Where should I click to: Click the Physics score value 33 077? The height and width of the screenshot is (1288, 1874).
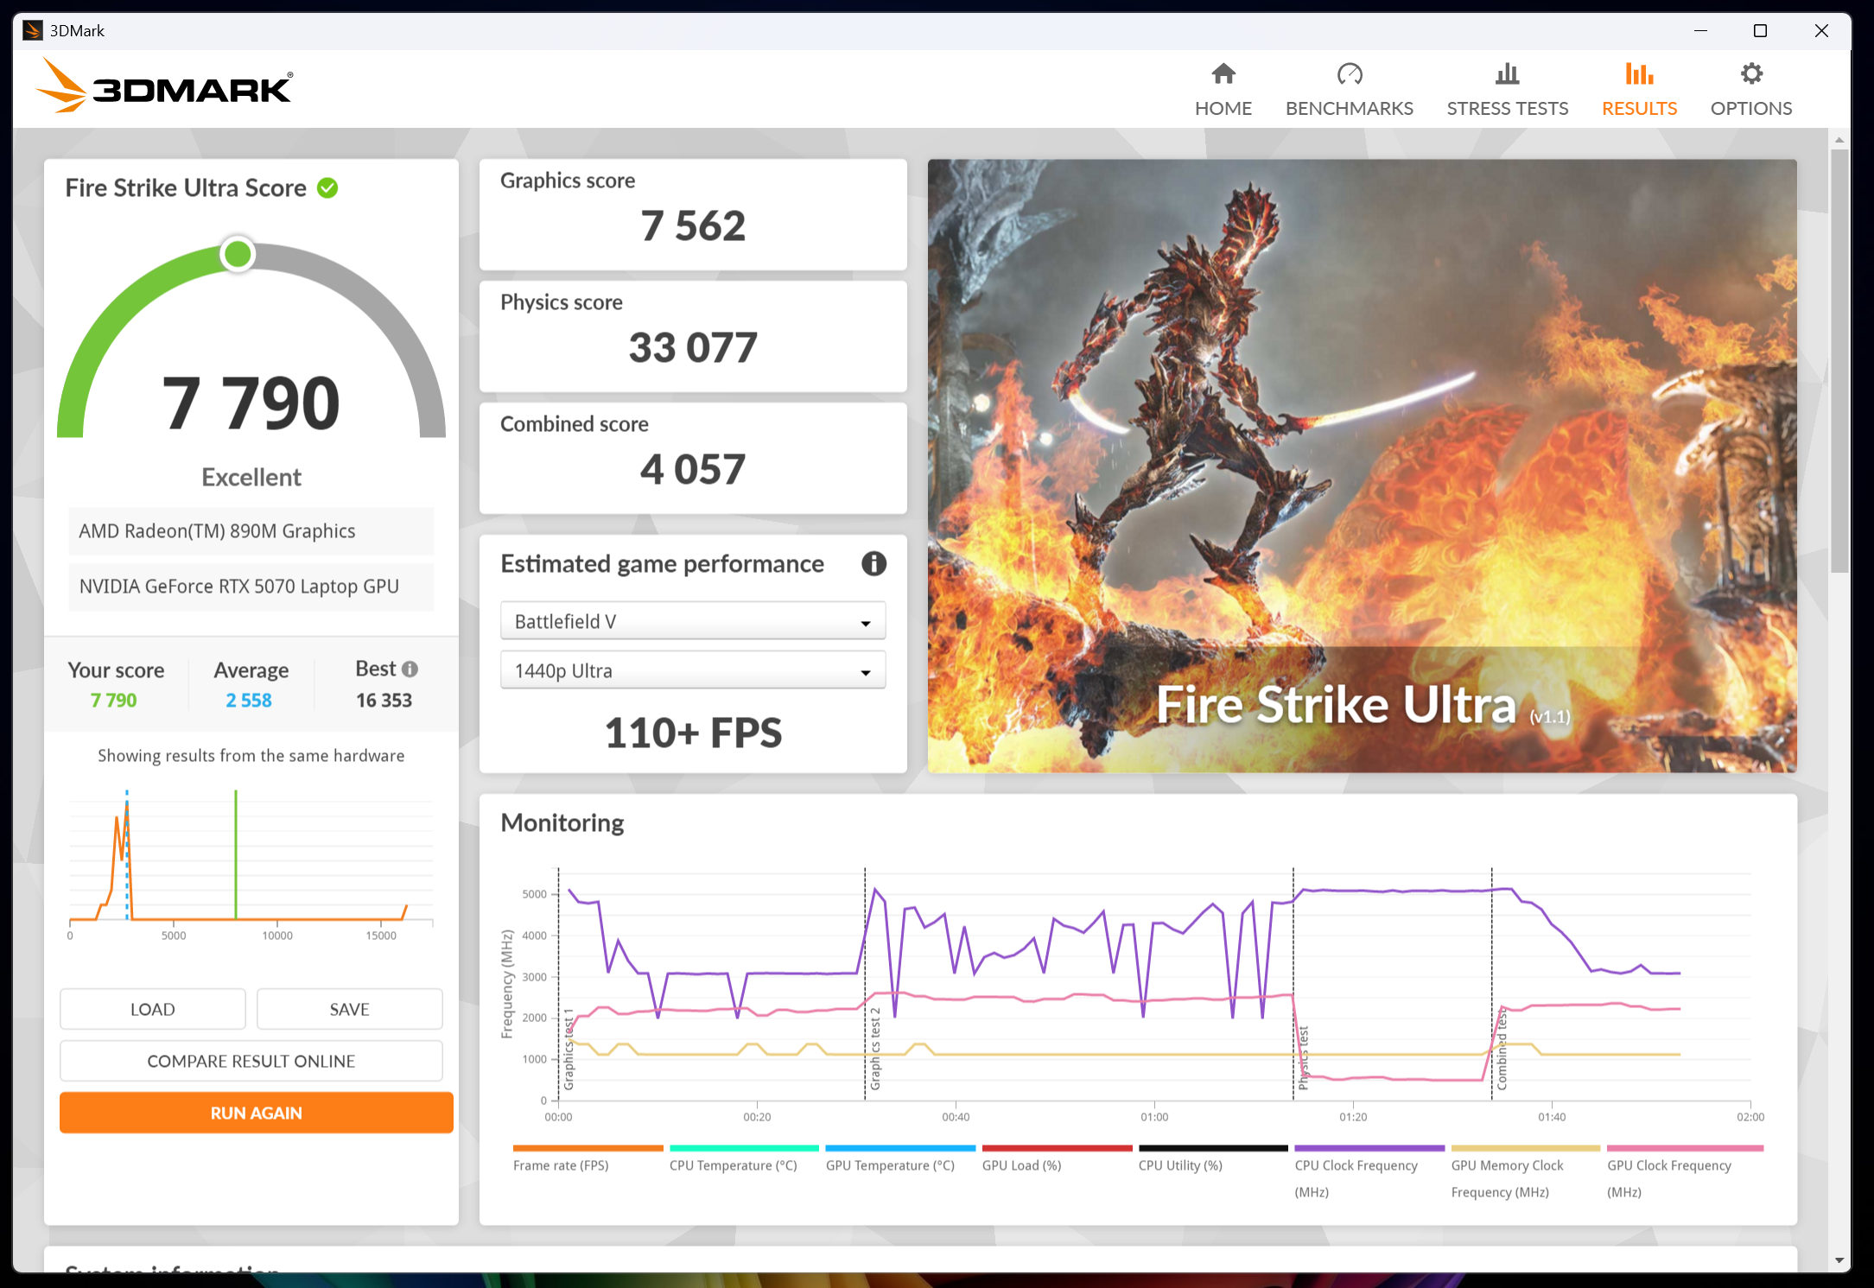click(x=693, y=348)
